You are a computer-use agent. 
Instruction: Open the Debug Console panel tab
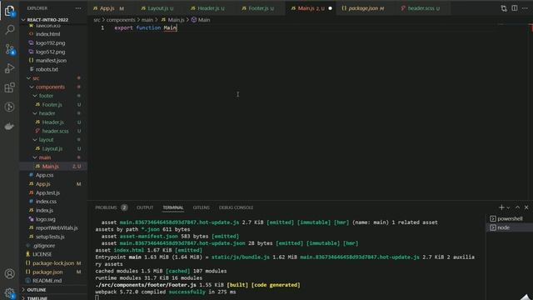click(x=236, y=207)
